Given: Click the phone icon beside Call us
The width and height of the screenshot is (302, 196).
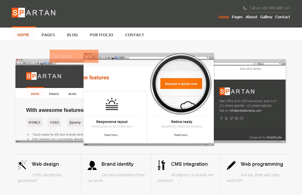Looking at the screenshot, I should pos(245,8).
